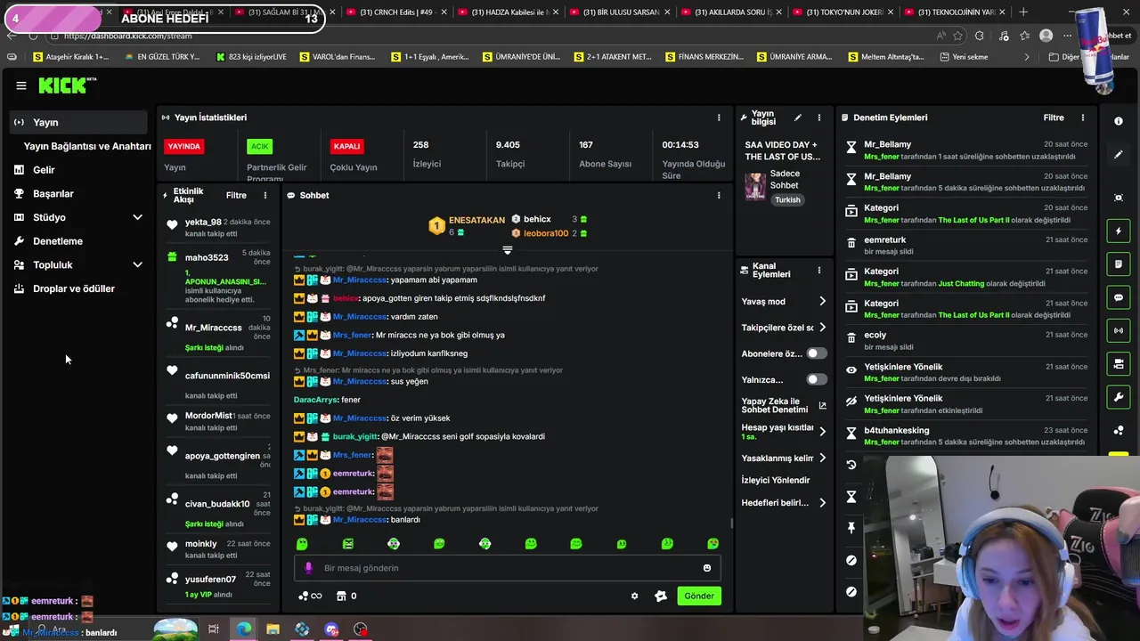1140x641 pixels.
Task: Click the pin icon in Denetim Eylemleri list
Action: [x=851, y=528]
